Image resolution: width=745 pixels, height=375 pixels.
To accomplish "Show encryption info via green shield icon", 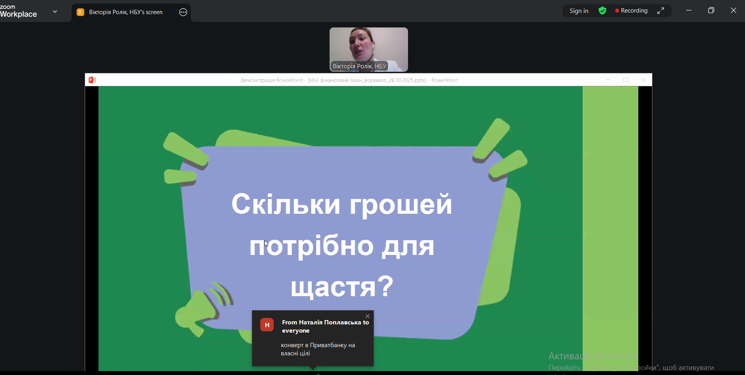I will coord(603,11).
